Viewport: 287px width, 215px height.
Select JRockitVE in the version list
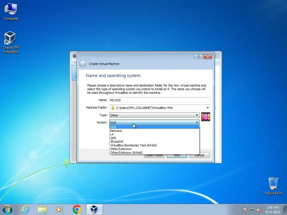(x=154, y=142)
